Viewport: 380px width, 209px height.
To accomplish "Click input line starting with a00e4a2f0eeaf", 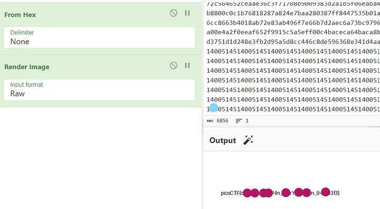I will 293,32.
